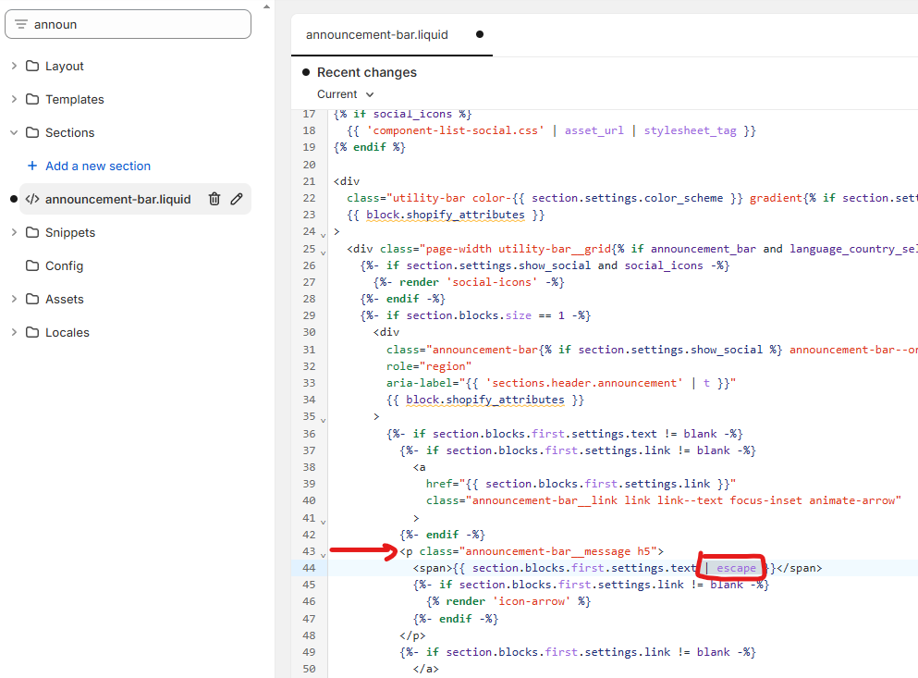This screenshot has width=918, height=678.
Task: Click the Locales folder icon
Action: (x=32, y=332)
